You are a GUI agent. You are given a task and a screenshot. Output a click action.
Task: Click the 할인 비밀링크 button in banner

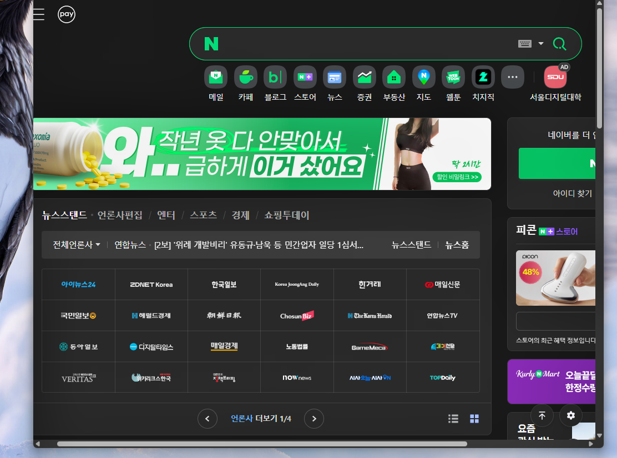pyautogui.click(x=457, y=177)
